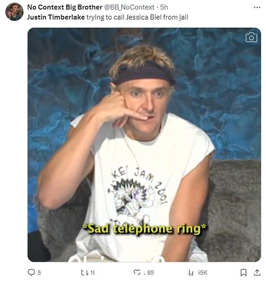Click the camera icon on the image
266x281 pixels.
click(251, 37)
